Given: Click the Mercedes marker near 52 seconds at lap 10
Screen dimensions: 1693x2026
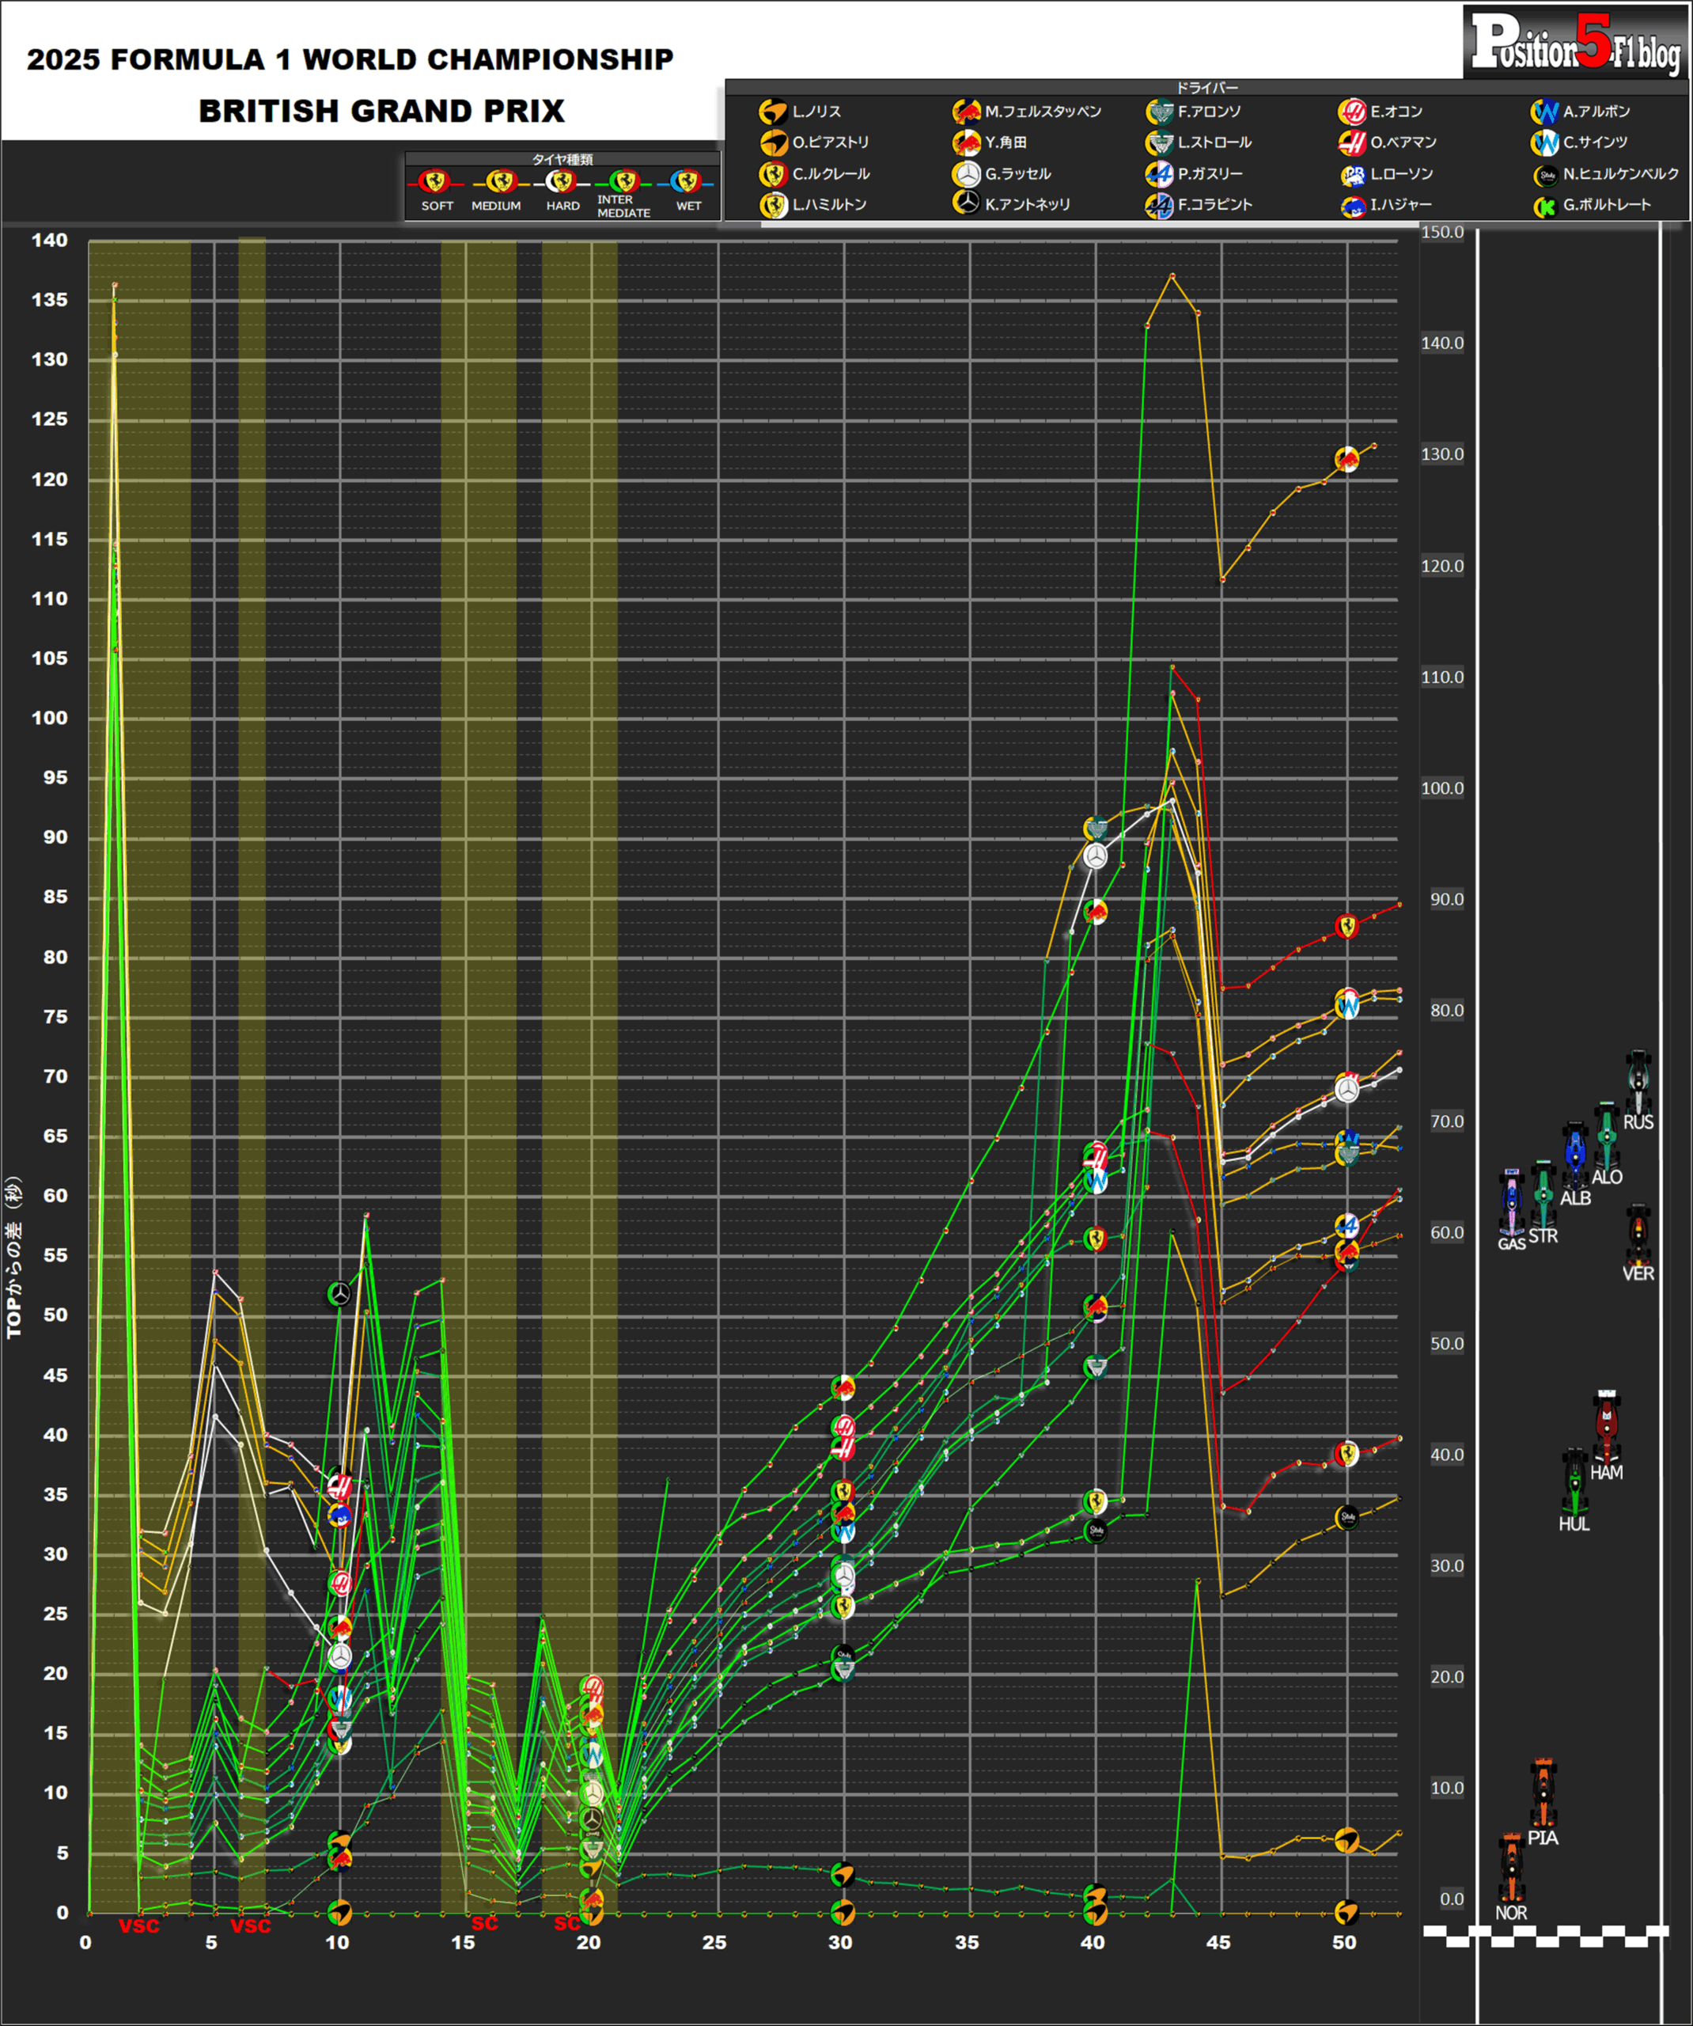Looking at the screenshot, I should click(x=339, y=1294).
